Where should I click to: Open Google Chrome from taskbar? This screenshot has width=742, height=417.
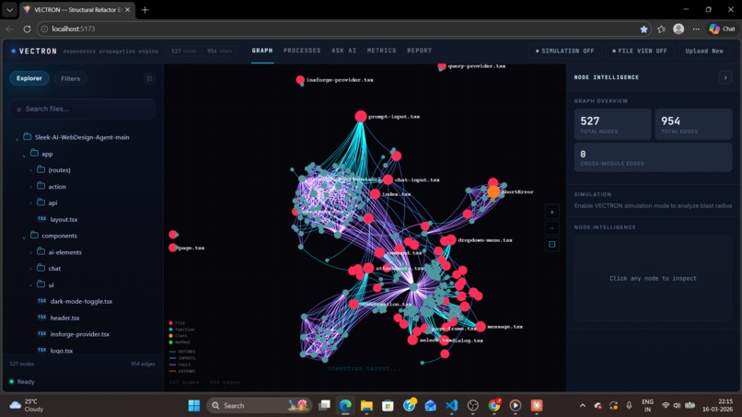click(494, 406)
